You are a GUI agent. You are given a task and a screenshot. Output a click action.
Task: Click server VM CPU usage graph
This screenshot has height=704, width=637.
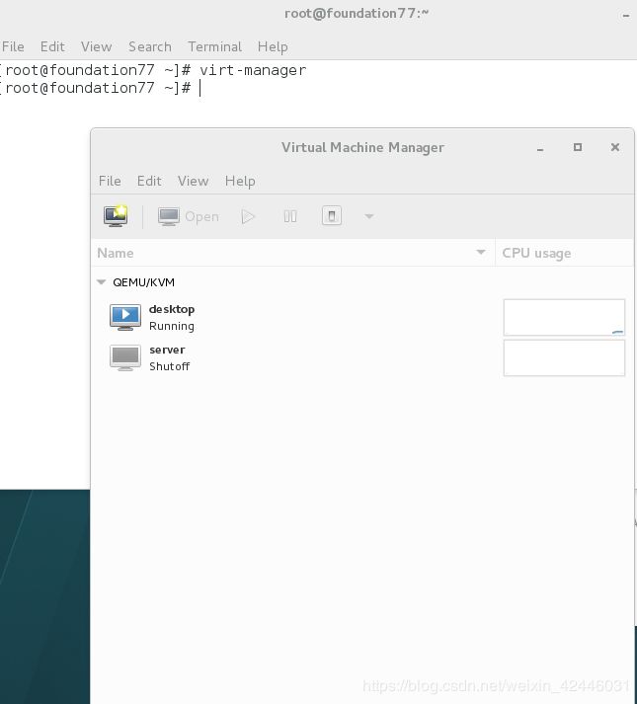point(564,357)
